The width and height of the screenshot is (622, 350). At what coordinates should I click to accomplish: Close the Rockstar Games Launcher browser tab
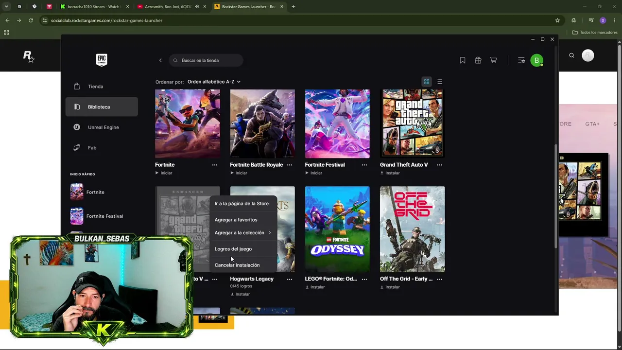pyautogui.click(x=282, y=7)
